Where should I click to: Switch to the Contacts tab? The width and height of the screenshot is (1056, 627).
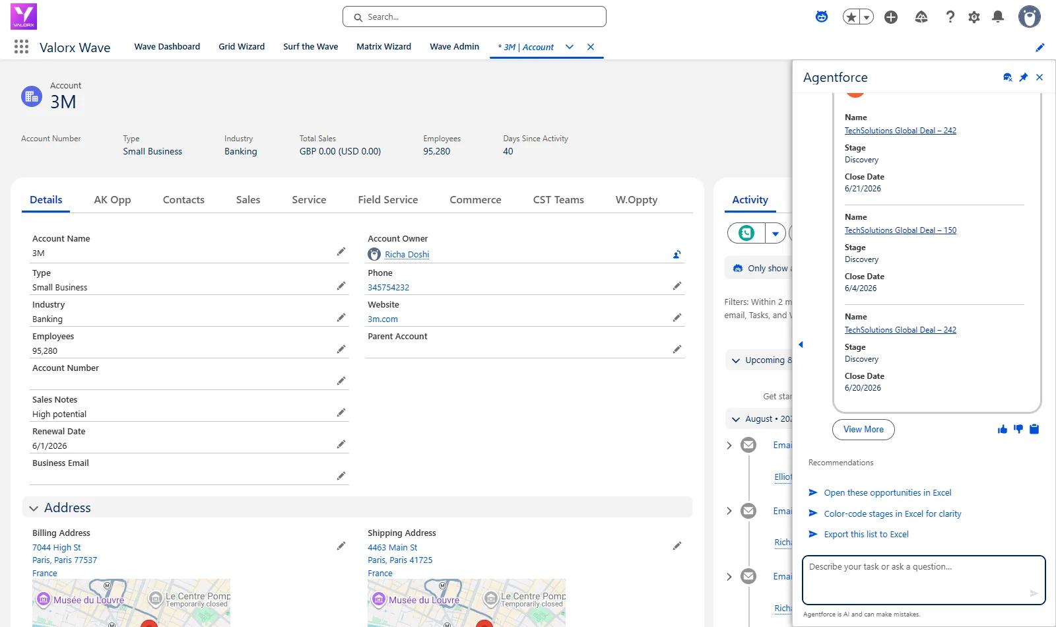click(183, 200)
